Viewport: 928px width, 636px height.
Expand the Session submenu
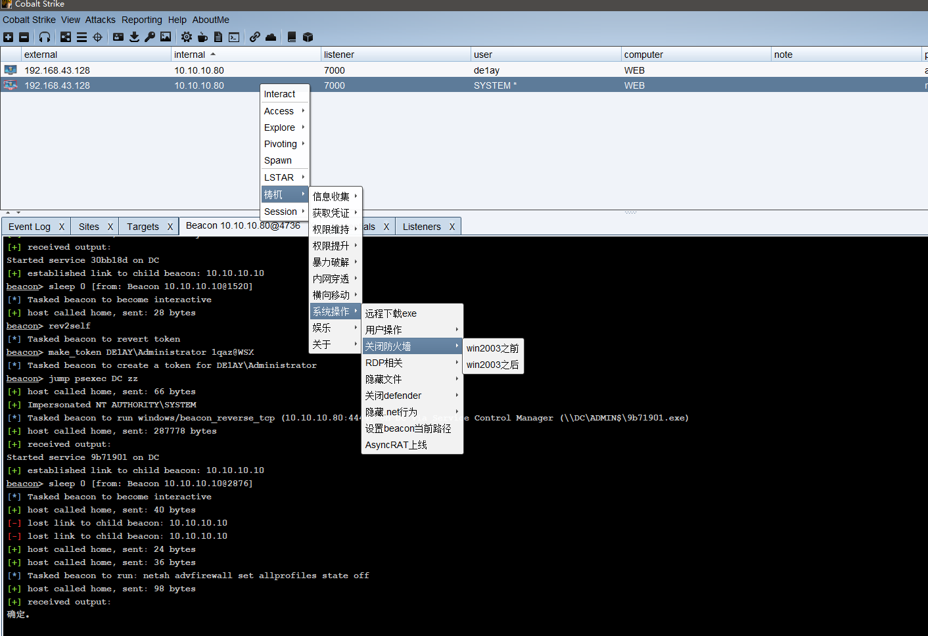(285, 212)
